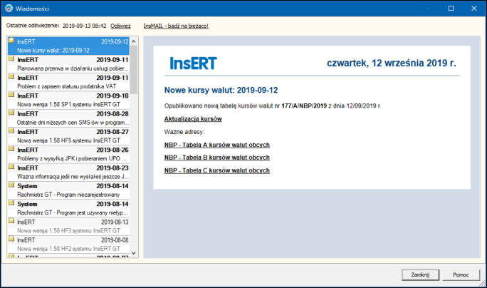Screen dimensions: 487x288
Task: Close the Wiadomości window
Action: pos(474,9)
